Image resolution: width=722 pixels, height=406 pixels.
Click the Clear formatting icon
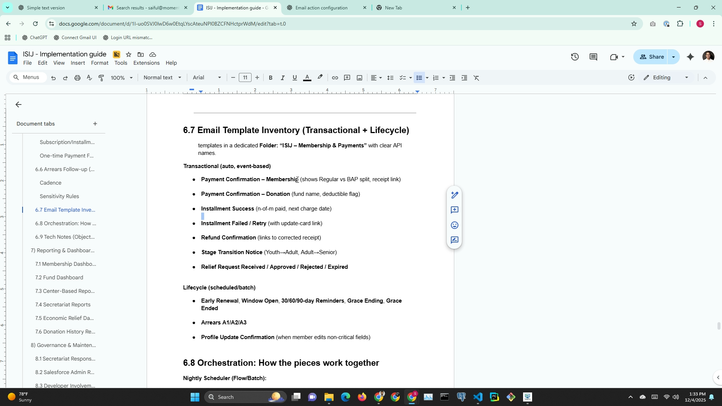coord(476,78)
